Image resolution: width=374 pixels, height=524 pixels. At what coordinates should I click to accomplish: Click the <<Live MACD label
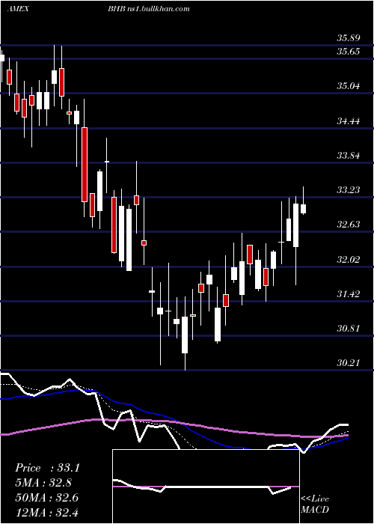pyautogui.click(x=315, y=505)
